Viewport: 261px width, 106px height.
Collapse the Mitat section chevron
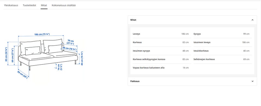click(x=253, y=20)
